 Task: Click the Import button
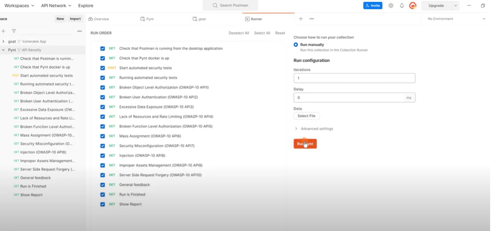pyautogui.click(x=75, y=19)
